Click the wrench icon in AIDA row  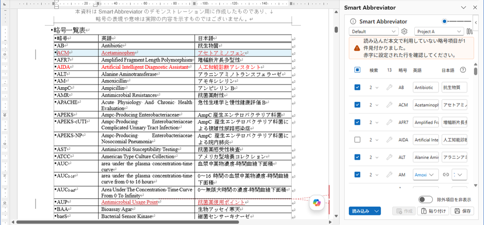tap(389, 140)
